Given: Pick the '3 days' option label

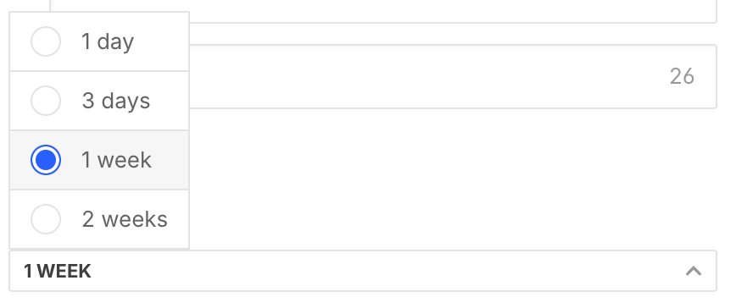Looking at the screenshot, I should click(116, 101).
